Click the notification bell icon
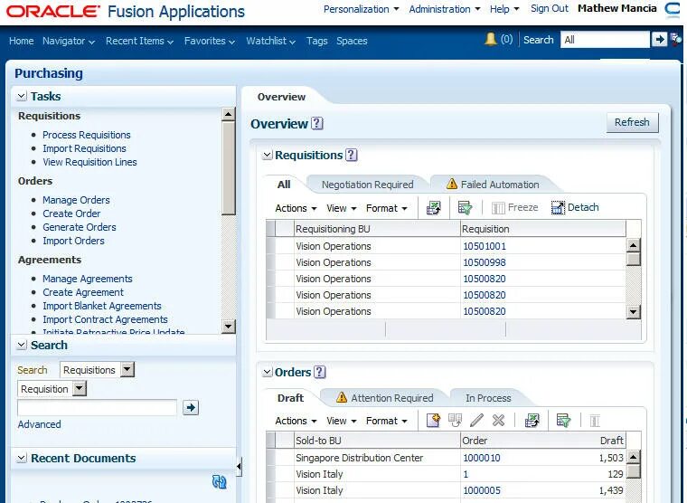687x503 pixels. click(x=490, y=40)
